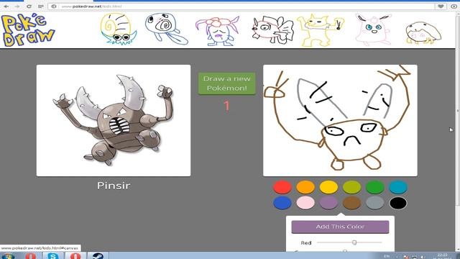Screen dimensions: 460x259
Task: Click the Add This Color button
Action: (340, 227)
